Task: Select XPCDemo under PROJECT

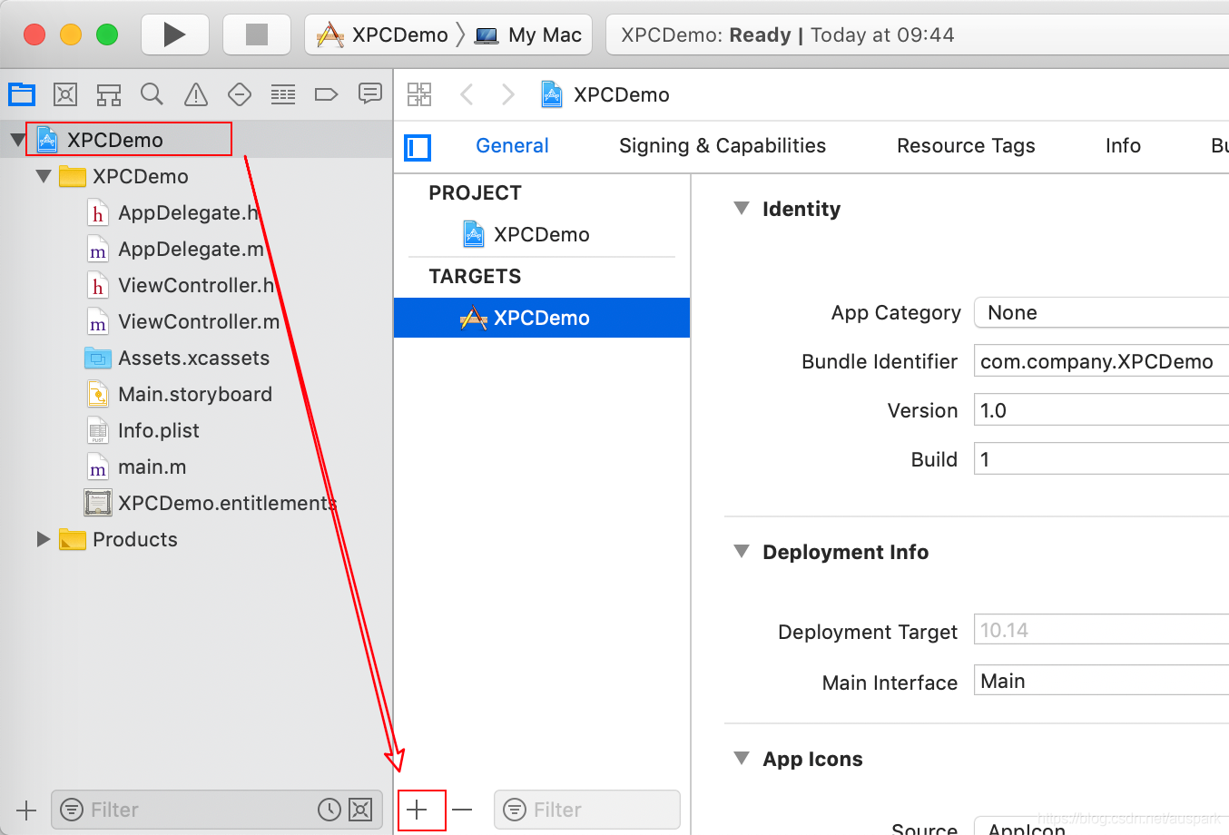Action: [542, 234]
